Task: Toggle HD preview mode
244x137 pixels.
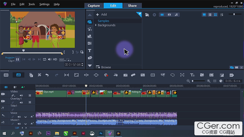Action: click(x=55, y=59)
